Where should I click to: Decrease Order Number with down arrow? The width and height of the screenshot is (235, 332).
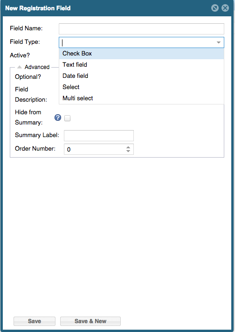(x=128, y=151)
